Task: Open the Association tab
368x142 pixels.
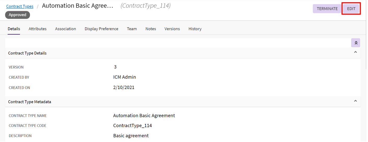Action: point(66,29)
